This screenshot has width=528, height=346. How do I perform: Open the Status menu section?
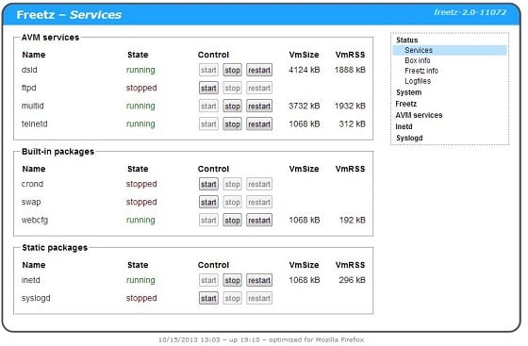[x=406, y=40]
